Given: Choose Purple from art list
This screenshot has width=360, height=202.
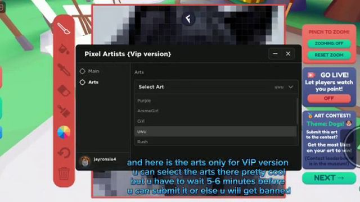Looking at the screenshot, I should [215, 100].
